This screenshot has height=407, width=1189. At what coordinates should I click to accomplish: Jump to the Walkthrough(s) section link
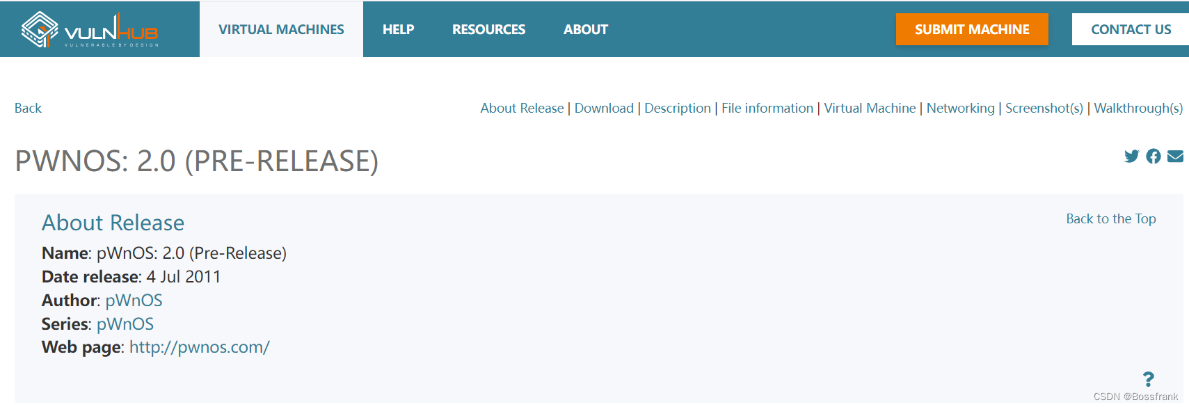1138,108
